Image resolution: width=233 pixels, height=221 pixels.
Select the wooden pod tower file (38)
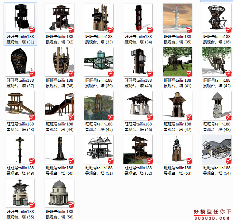pyautogui.click(x=59, y=62)
